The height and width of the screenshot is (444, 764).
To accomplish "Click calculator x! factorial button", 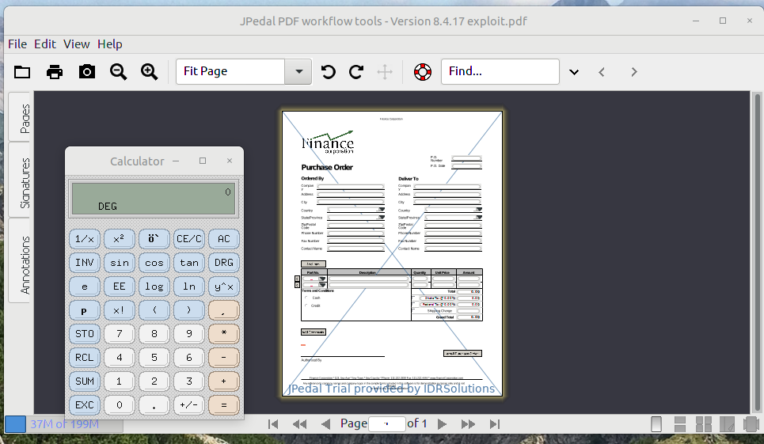I will (x=120, y=310).
